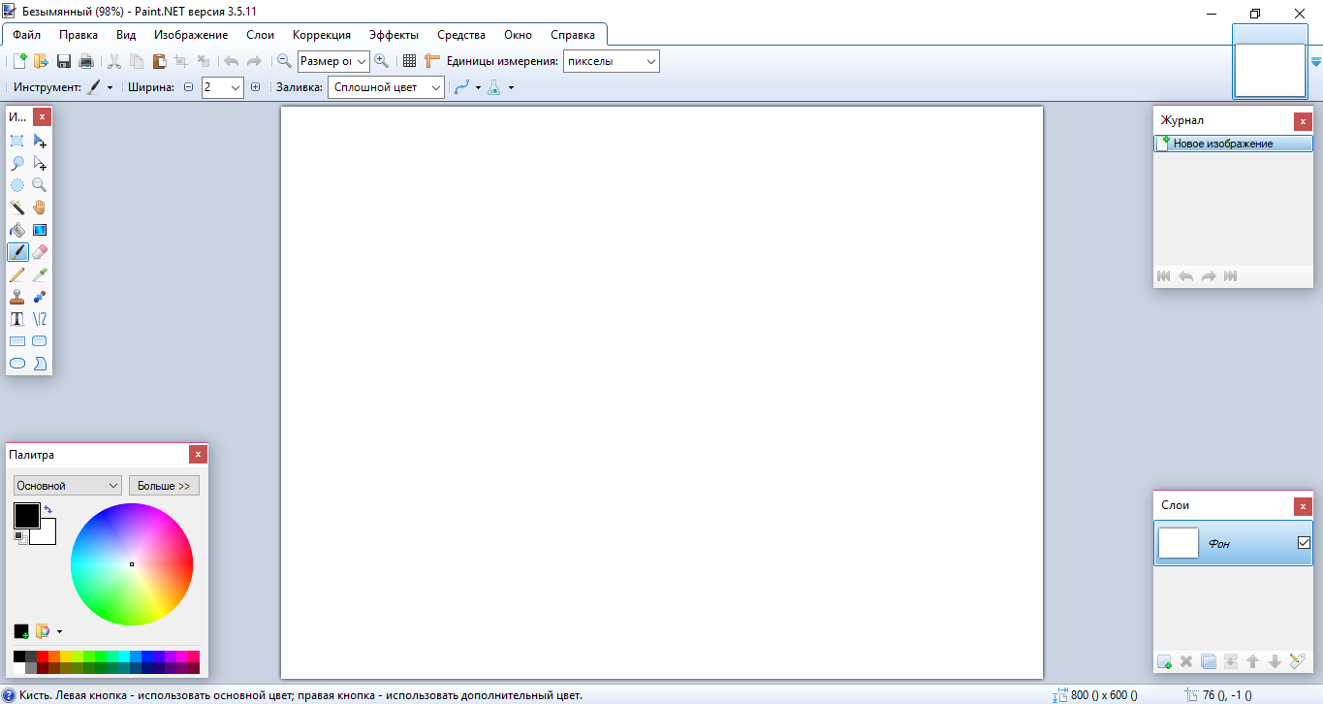Select the Eraser tool
This screenshot has width=1323, height=704.
(x=40, y=252)
